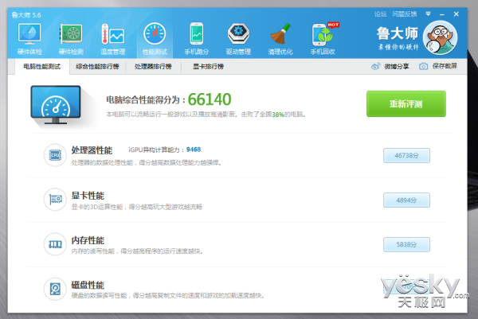Image resolution: width=478 pixels, height=319 pixels.
Task: Click the green 重新评测 button
Action: pos(406,103)
